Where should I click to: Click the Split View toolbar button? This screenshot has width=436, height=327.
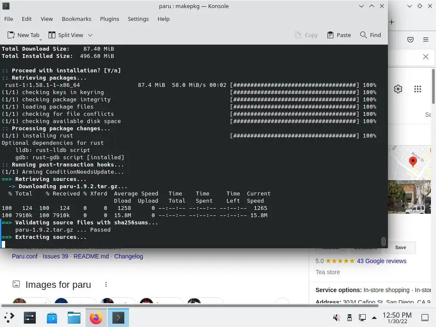coord(66,35)
